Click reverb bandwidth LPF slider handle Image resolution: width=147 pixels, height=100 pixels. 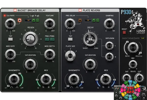(82, 82)
